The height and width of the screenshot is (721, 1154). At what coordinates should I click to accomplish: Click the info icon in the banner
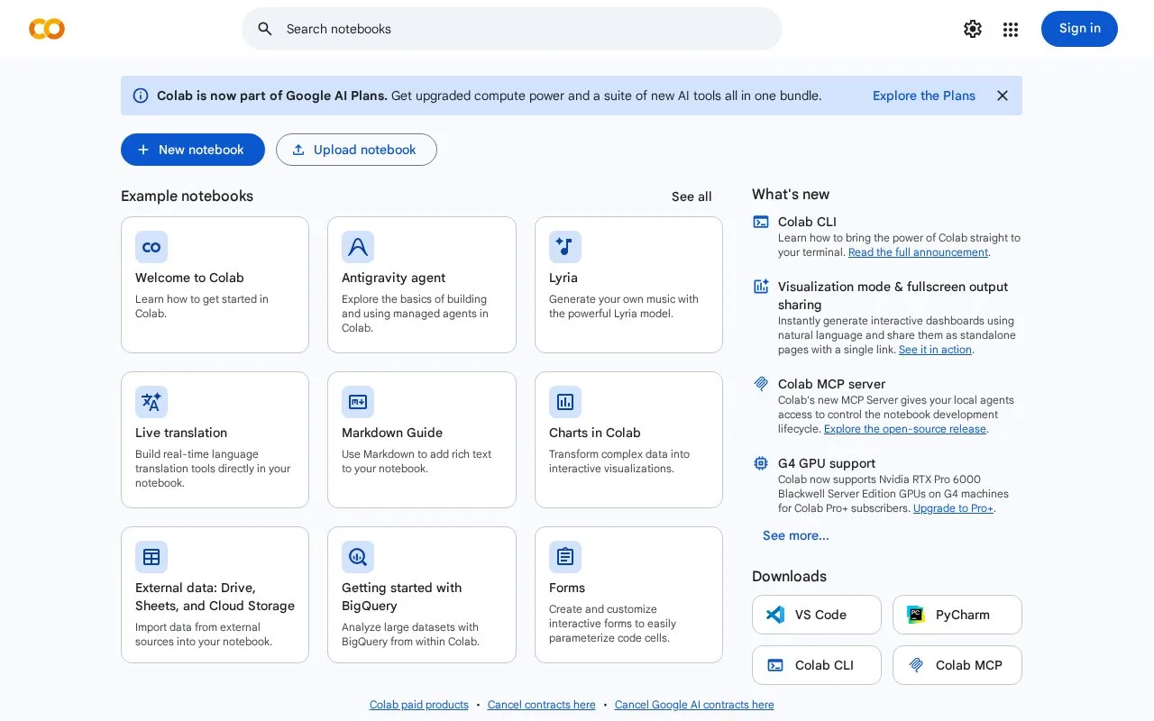point(141,96)
